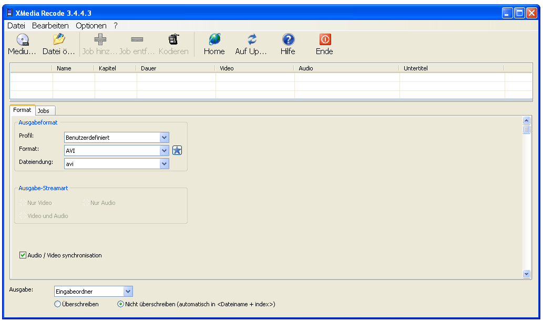Select Nicht überschreiben radio button
The width and height of the screenshot is (543, 322).
tap(120, 304)
